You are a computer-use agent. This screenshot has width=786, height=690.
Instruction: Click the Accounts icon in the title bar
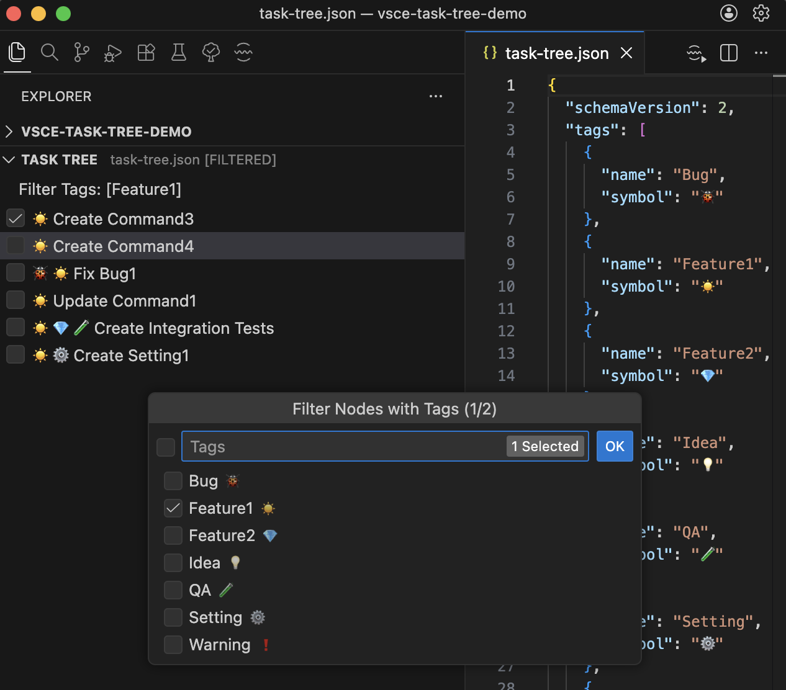[729, 13]
